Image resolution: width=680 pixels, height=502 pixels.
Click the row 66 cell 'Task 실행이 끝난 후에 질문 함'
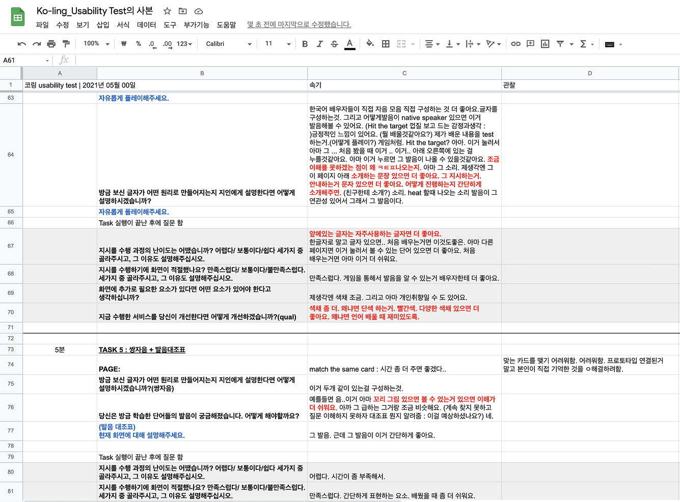(202, 223)
